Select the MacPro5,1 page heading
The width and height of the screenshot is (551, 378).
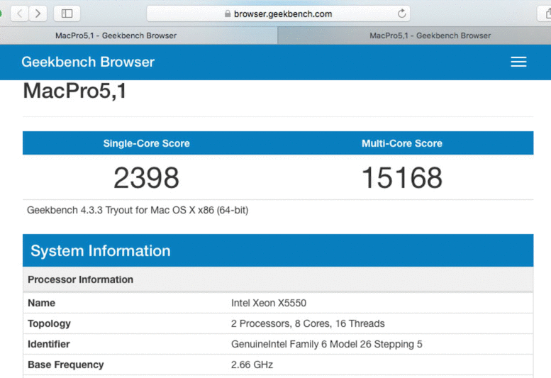[74, 91]
